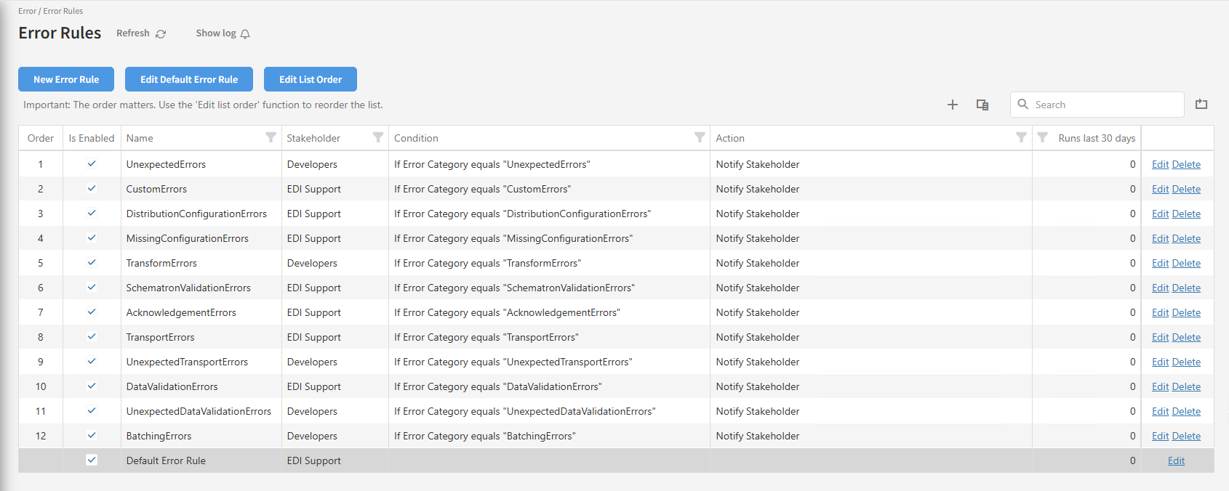The width and height of the screenshot is (1229, 491).
Task: Click the magnifier icon in Search box
Action: [x=1023, y=105]
